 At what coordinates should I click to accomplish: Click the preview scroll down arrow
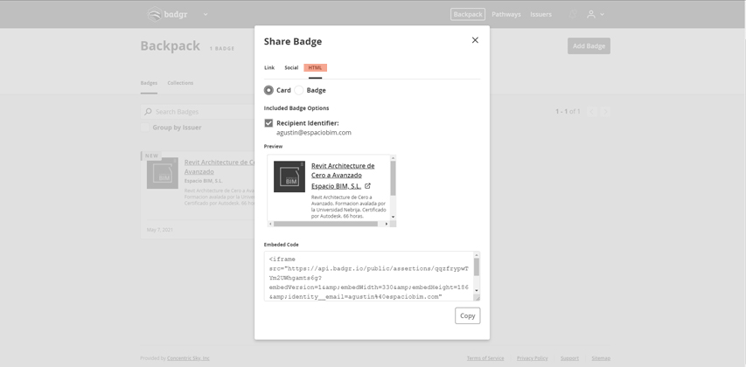click(393, 217)
